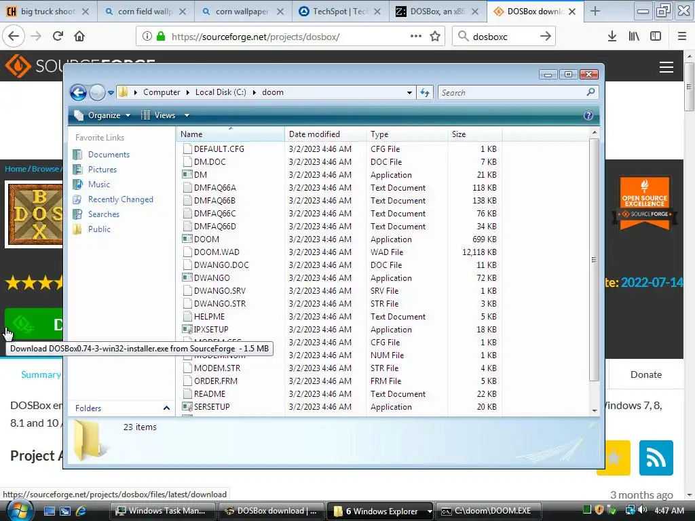Viewport: 695px width, 521px height.
Task: Open Public folder favorite link
Action: coord(99,229)
